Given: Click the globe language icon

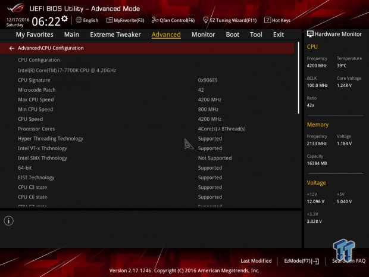Looking at the screenshot, I should [x=79, y=20].
